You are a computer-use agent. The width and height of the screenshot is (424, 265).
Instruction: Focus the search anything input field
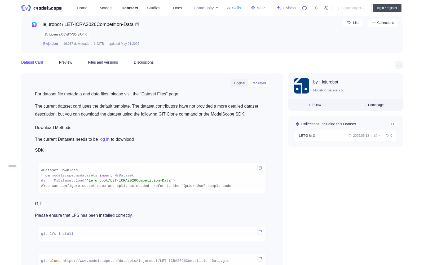352,8
